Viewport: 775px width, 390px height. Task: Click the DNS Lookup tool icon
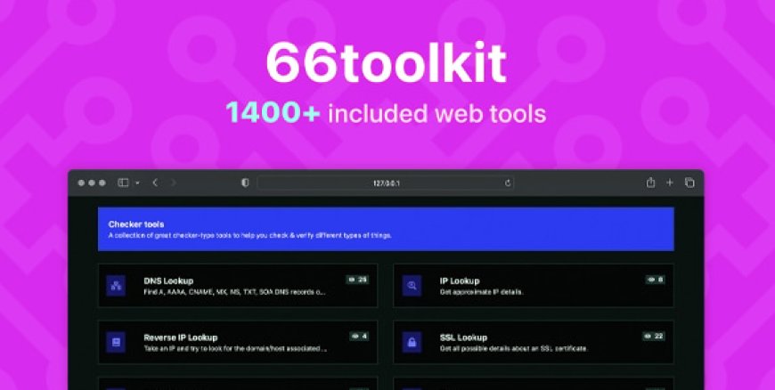point(116,286)
